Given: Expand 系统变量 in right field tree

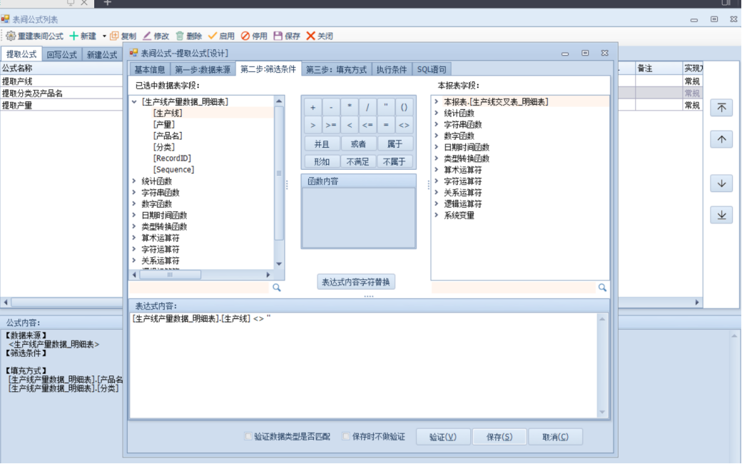Looking at the screenshot, I should [436, 216].
